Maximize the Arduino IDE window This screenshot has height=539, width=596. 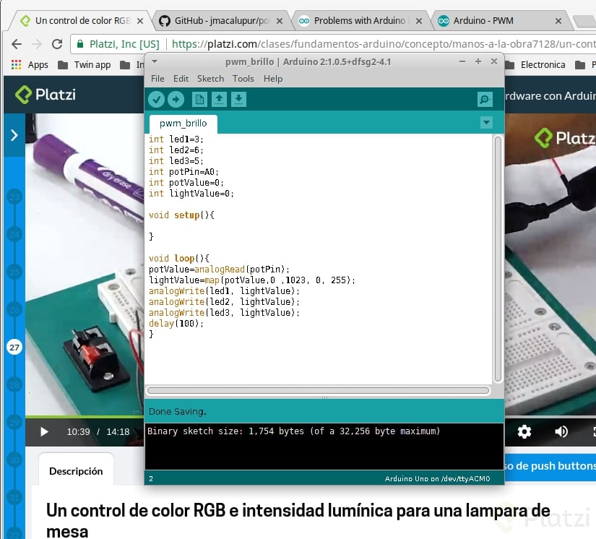(478, 61)
